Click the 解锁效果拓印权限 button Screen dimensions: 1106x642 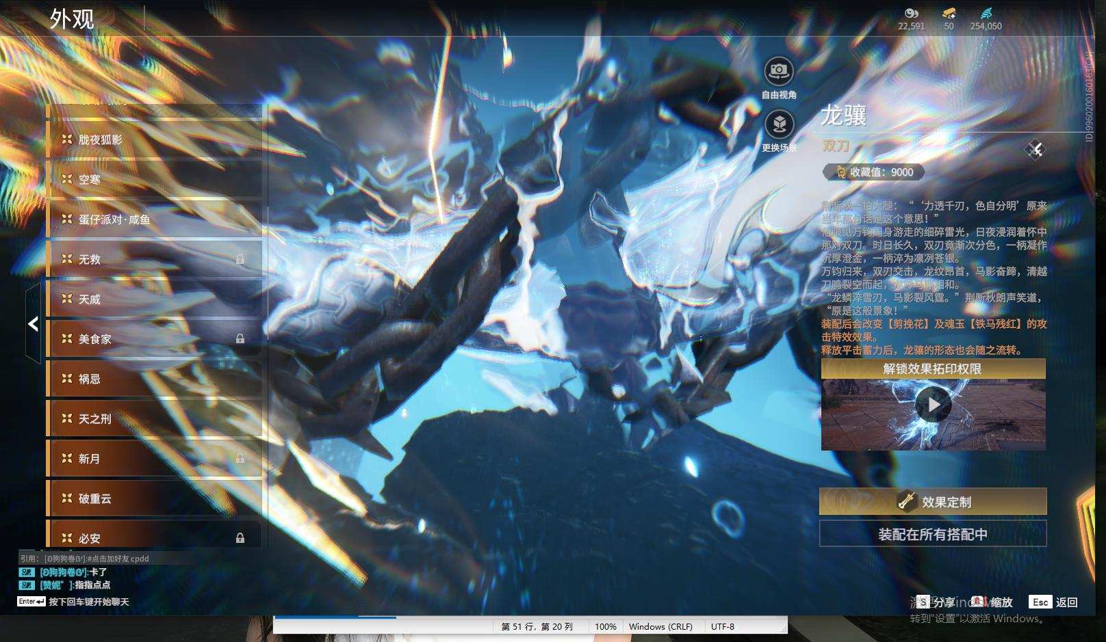pos(933,369)
